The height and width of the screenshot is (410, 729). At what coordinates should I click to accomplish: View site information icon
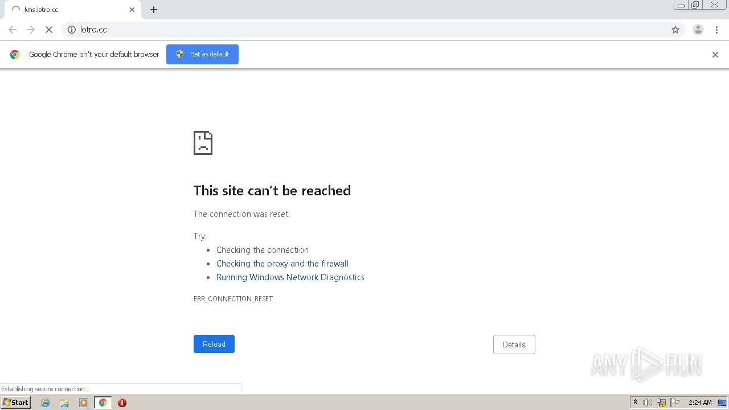(x=72, y=30)
